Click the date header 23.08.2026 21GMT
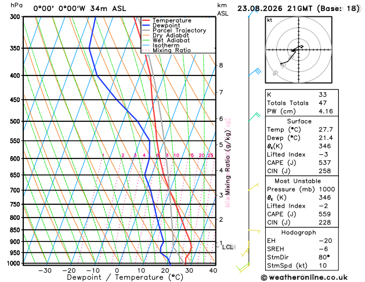 pos(274,9)
